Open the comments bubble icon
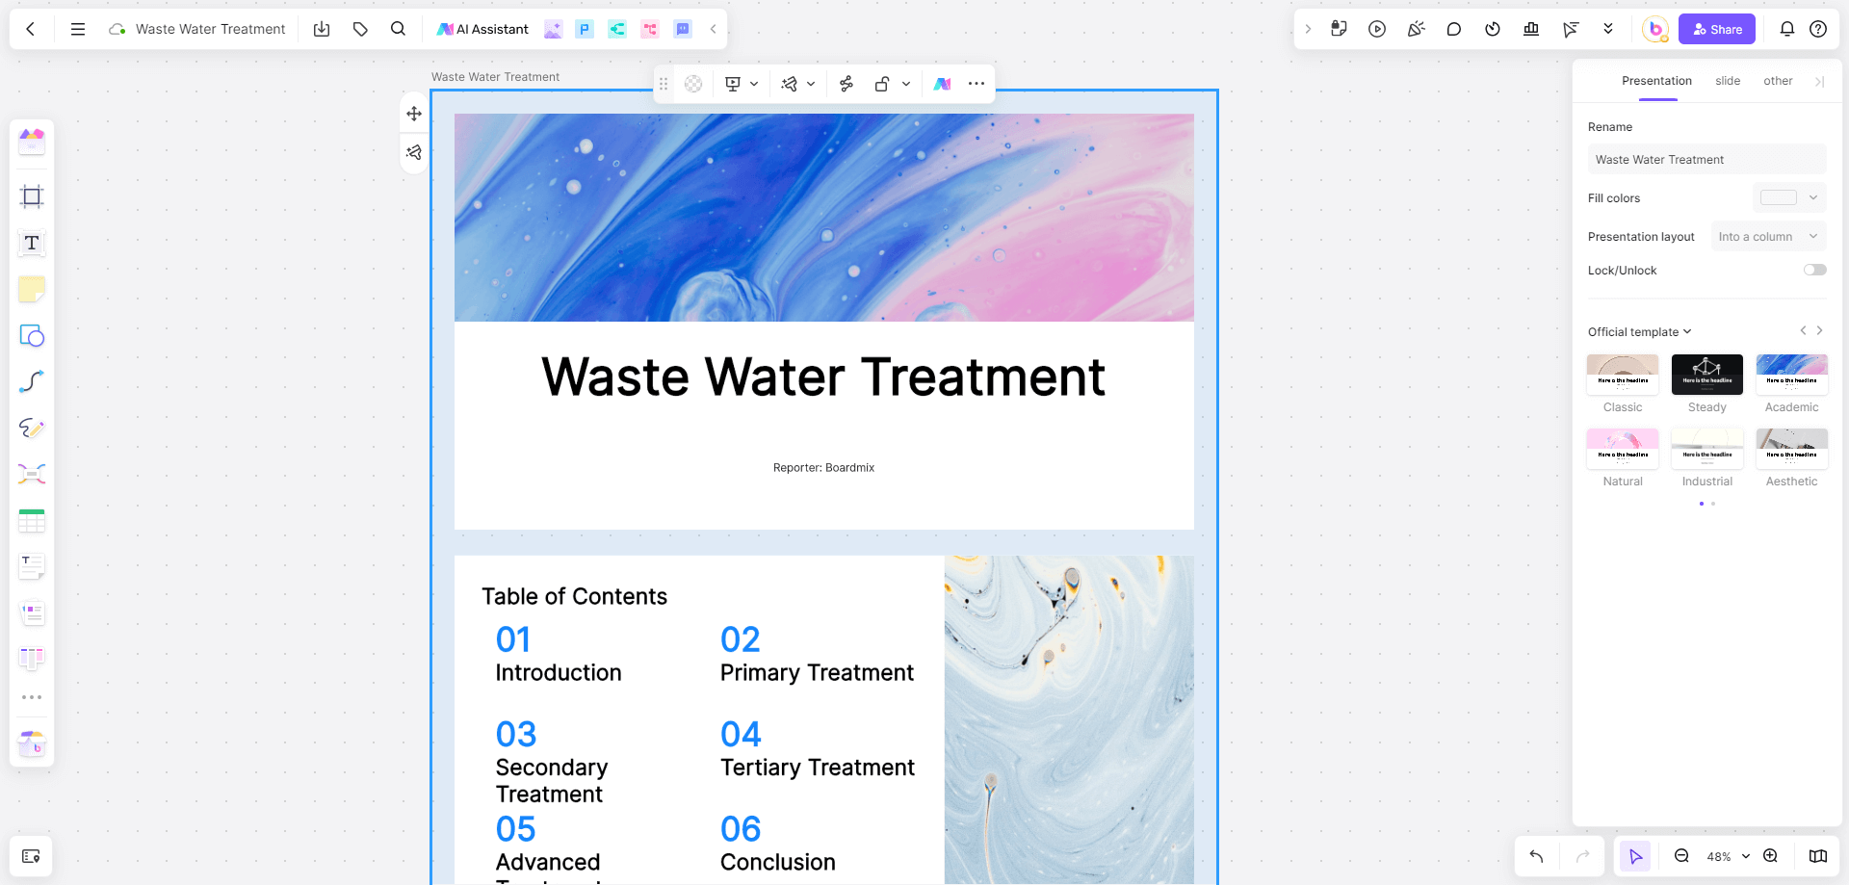 [x=1454, y=29]
